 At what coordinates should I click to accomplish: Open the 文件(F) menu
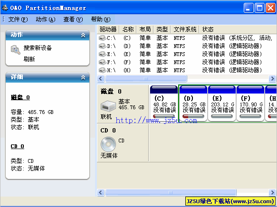pyautogui.click(x=18, y=19)
